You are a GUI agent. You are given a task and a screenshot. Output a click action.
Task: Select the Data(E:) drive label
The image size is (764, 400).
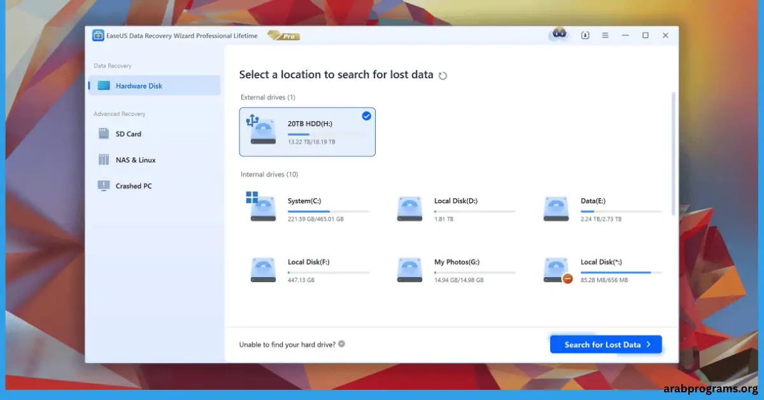click(593, 201)
